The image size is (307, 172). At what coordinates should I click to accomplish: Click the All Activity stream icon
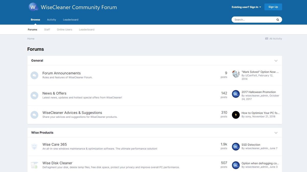point(266,38)
